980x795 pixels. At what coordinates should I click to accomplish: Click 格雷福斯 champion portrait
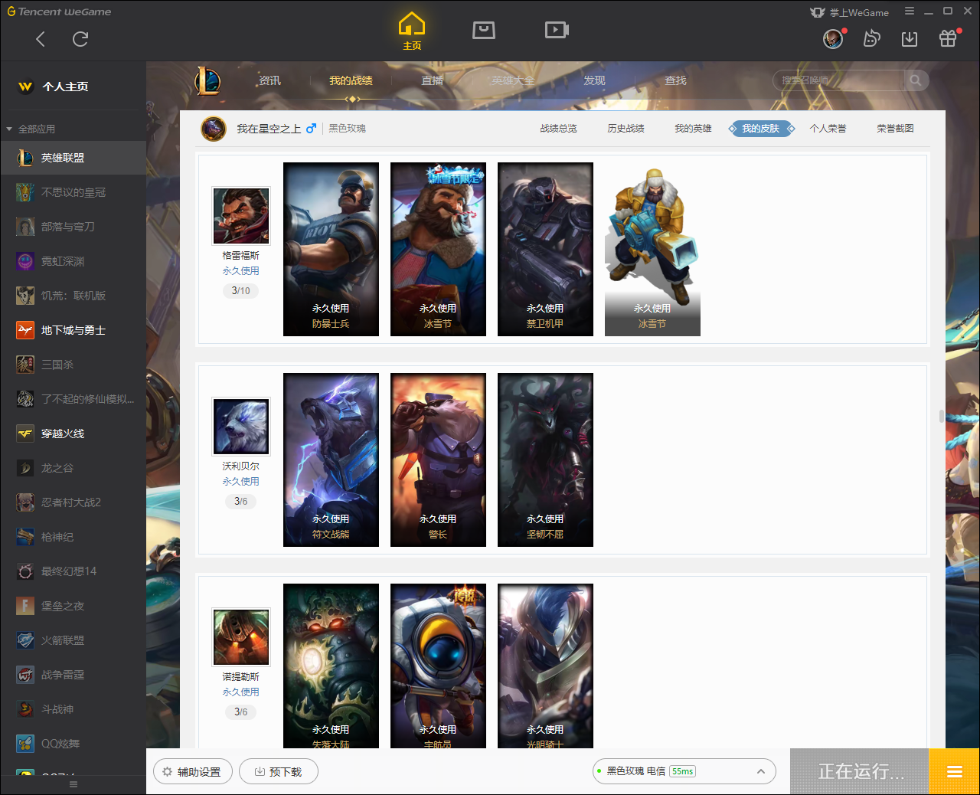coord(241,216)
